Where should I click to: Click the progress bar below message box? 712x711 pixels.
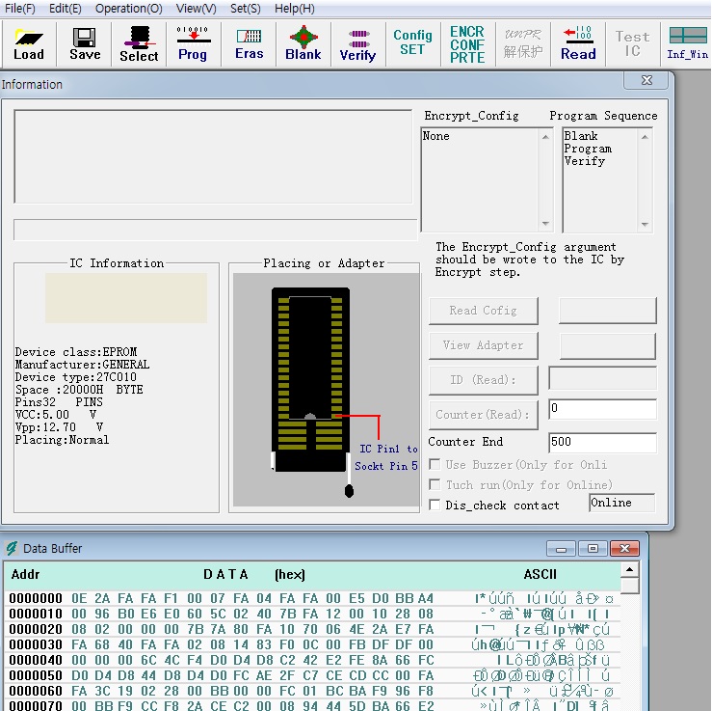tap(215, 230)
